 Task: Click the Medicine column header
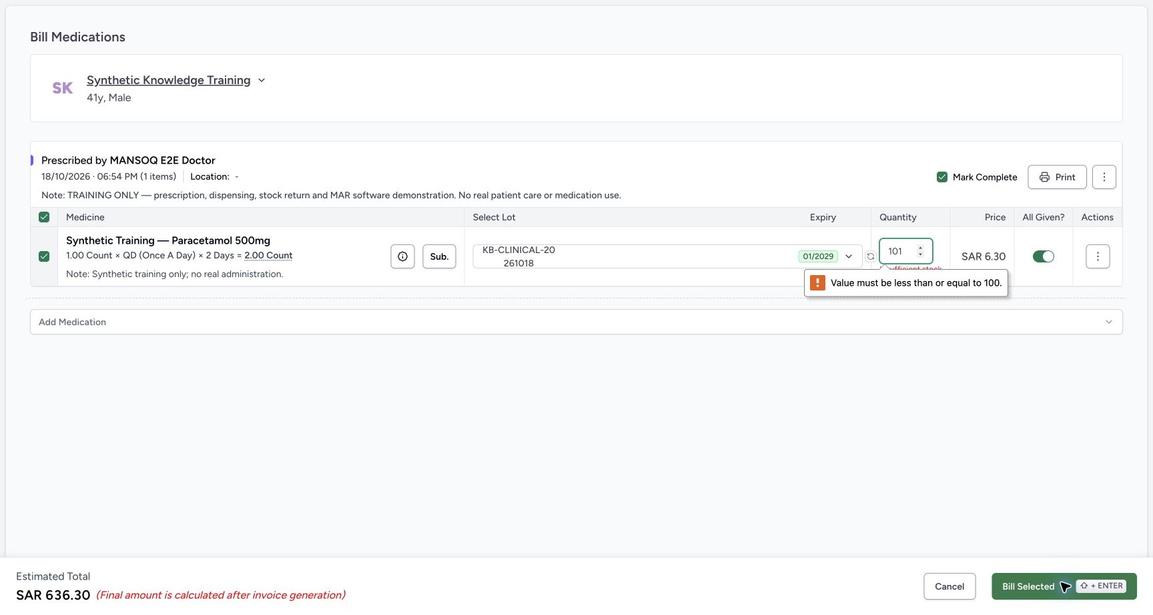[x=85, y=217]
